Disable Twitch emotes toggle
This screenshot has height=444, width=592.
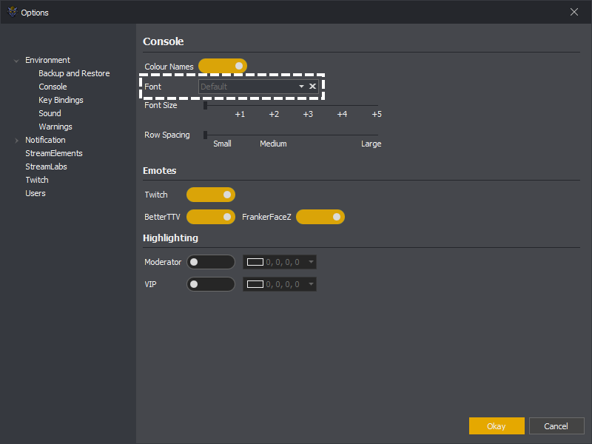211,195
